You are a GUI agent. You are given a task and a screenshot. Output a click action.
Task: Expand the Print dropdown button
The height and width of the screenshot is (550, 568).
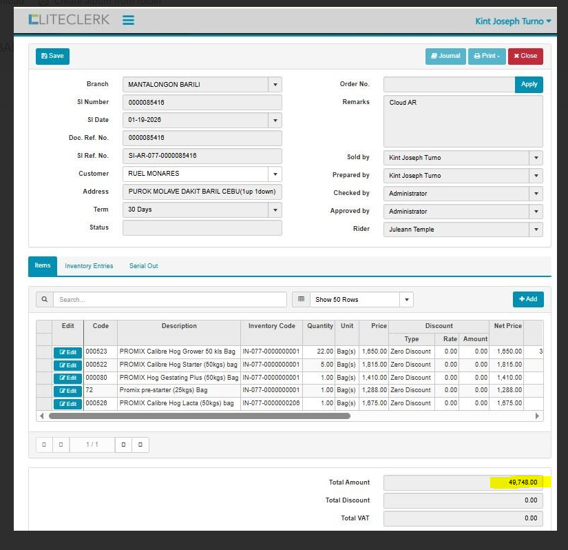click(486, 56)
